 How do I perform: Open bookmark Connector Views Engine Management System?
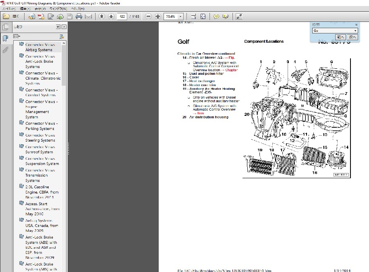(x=41, y=109)
